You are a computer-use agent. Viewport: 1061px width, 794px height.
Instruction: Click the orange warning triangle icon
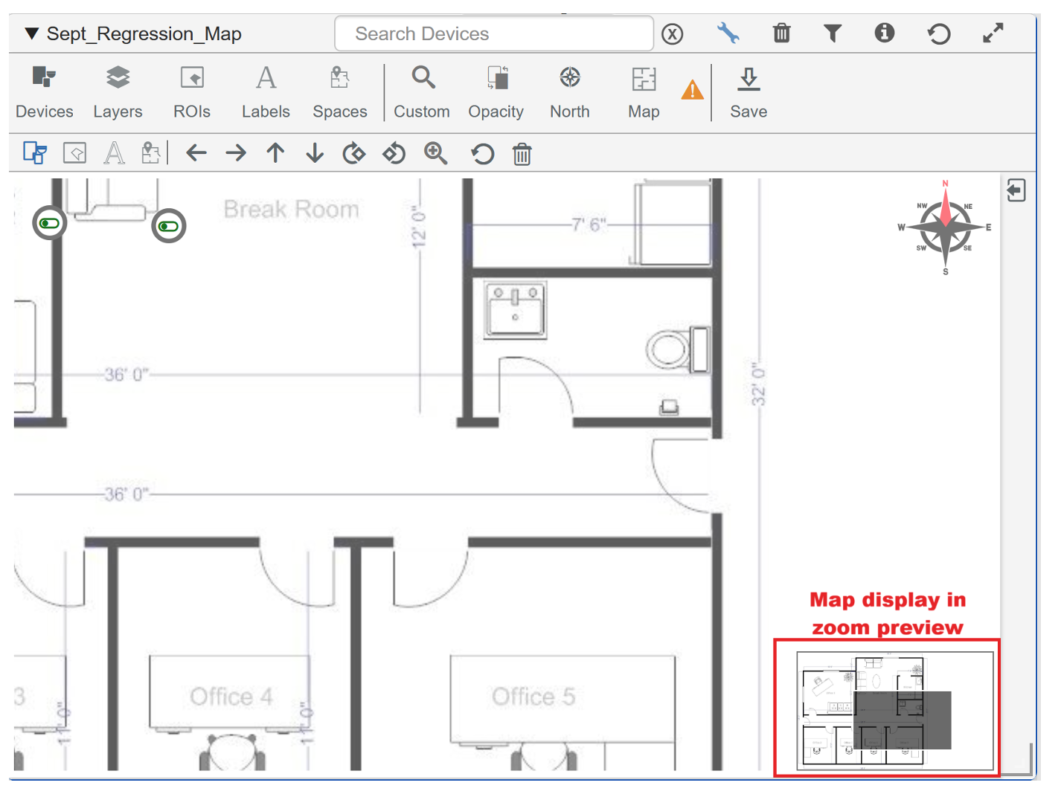click(x=692, y=91)
